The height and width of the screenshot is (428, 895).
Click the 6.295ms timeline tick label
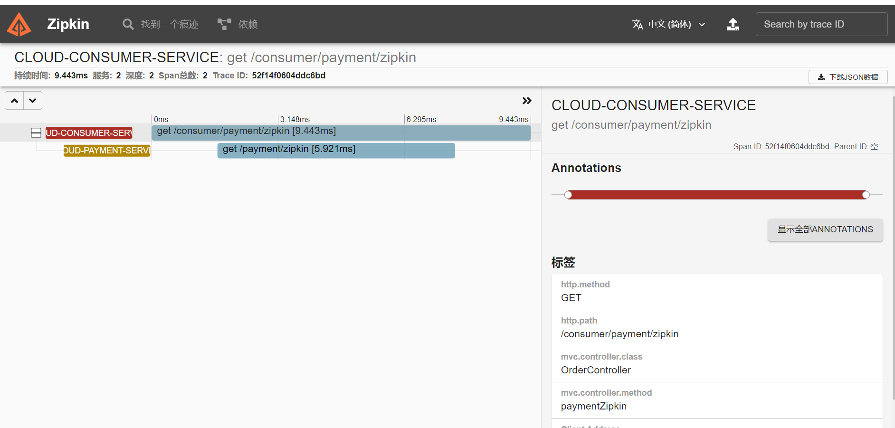(421, 119)
